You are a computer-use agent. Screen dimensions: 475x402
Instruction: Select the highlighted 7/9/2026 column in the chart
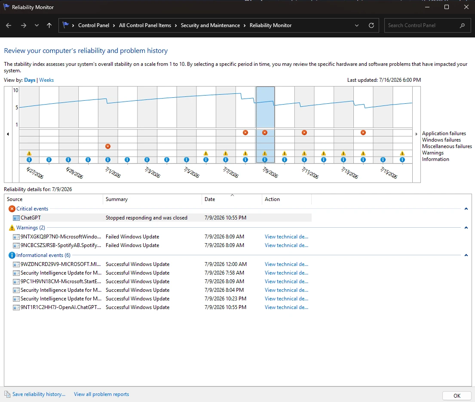[265, 125]
